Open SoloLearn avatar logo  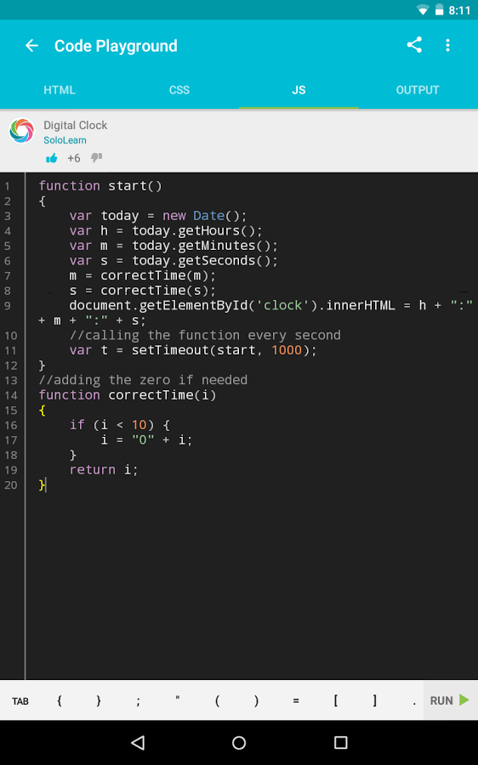coord(22,131)
